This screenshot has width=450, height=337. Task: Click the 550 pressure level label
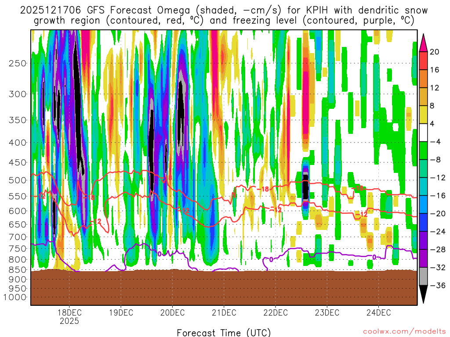(18, 197)
